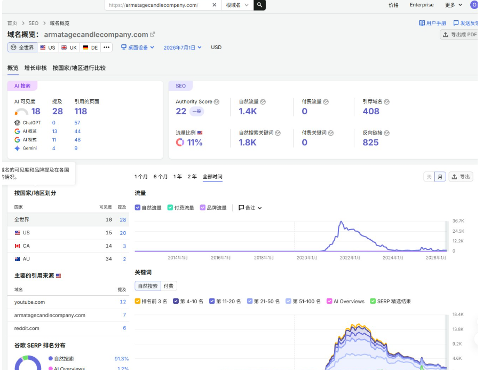Open more regions ellipsis button
This screenshot has width=491, height=370.
point(106,48)
